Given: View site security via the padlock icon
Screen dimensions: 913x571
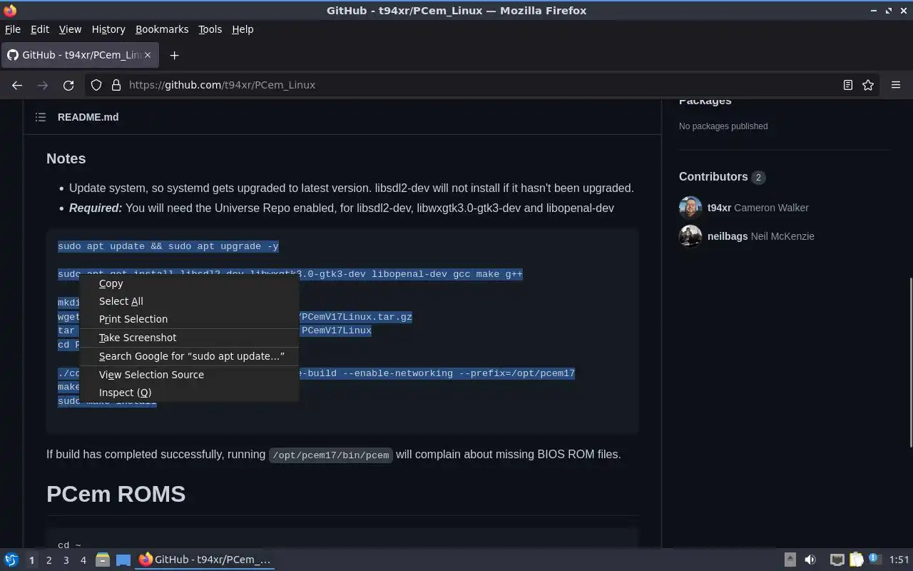Looking at the screenshot, I should coord(116,85).
